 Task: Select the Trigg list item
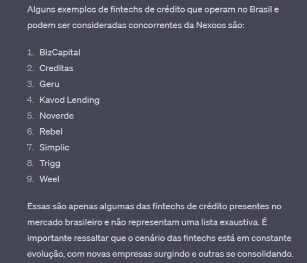pos(50,164)
